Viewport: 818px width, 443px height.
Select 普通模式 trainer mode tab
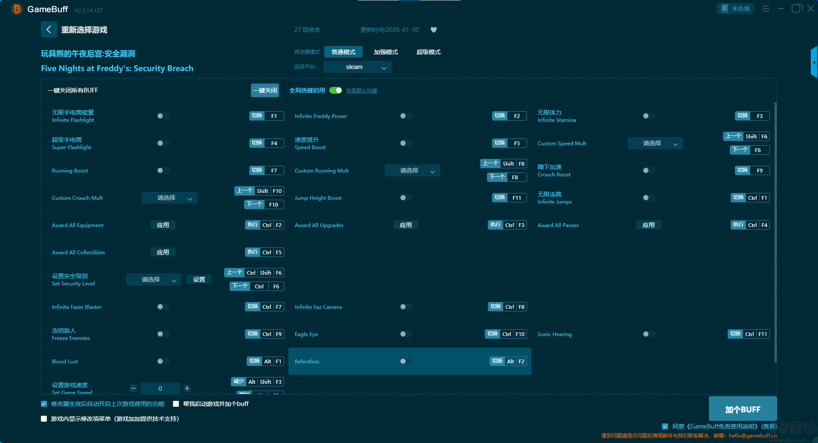pyautogui.click(x=343, y=52)
